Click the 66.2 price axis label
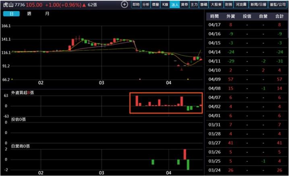This screenshot has width=290, height=176. point(6,80)
